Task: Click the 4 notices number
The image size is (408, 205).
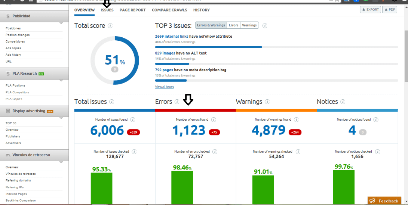Action: click(x=352, y=130)
